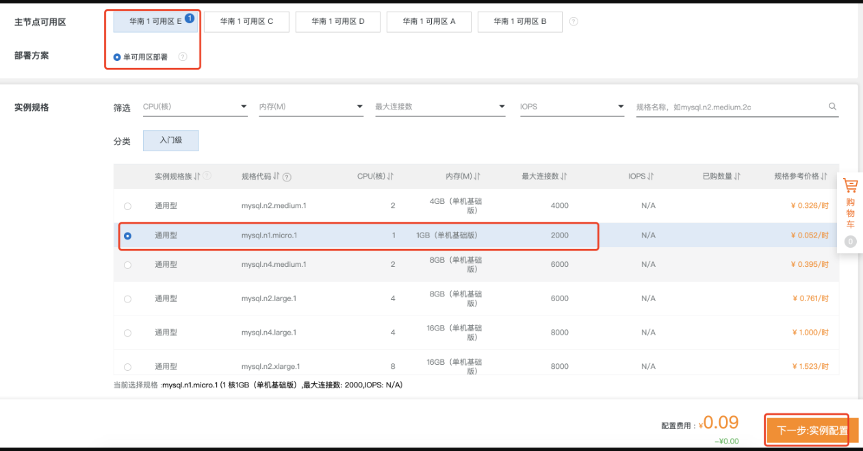Sort by CPU(核) column arrows
863x451 pixels.
[391, 177]
